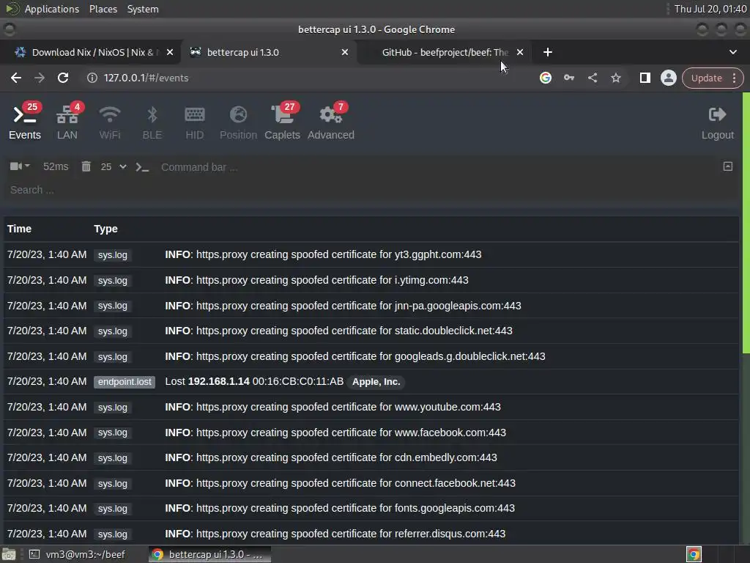Select the fonts.googleapis.com:443 log row
This screenshot has height=563, width=750.
371,509
